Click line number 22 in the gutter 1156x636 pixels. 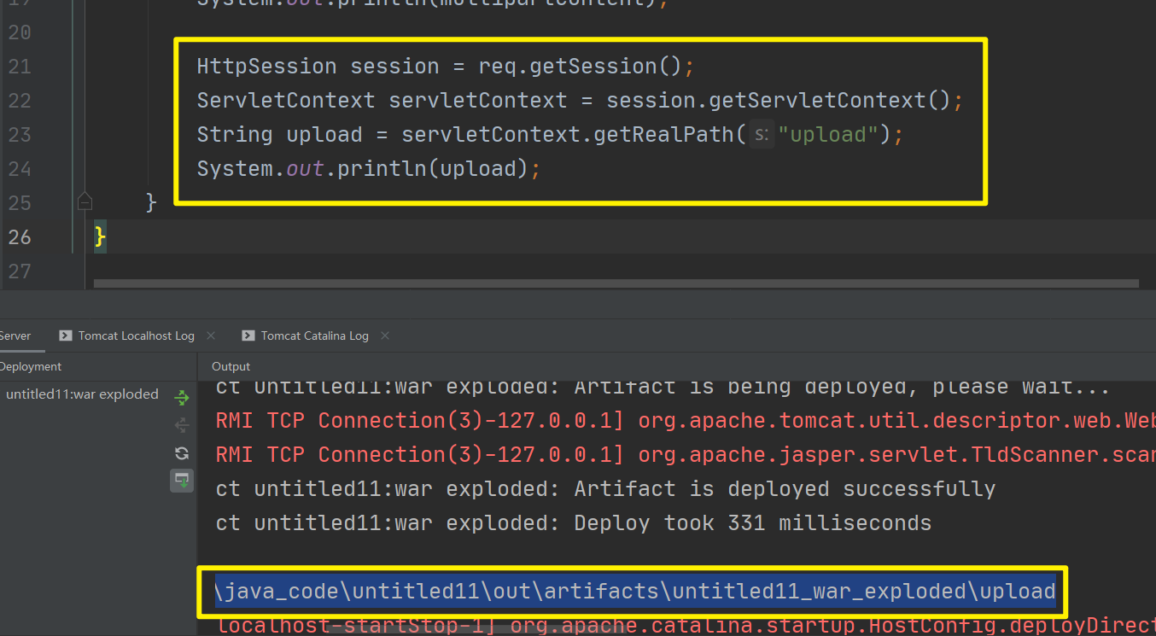(x=20, y=101)
